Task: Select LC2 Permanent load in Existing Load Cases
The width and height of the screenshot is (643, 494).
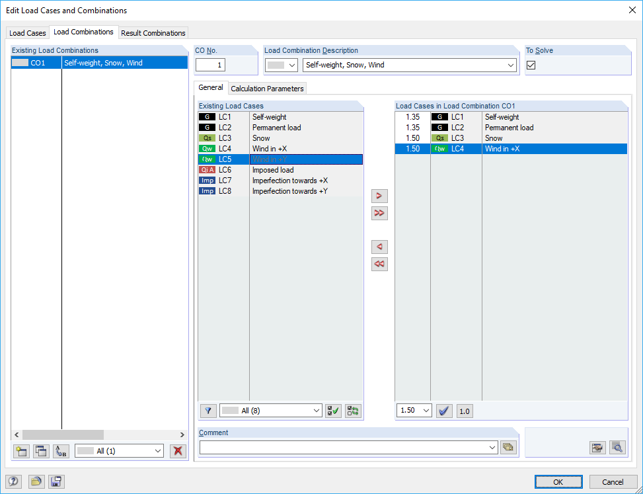Action: [280, 128]
